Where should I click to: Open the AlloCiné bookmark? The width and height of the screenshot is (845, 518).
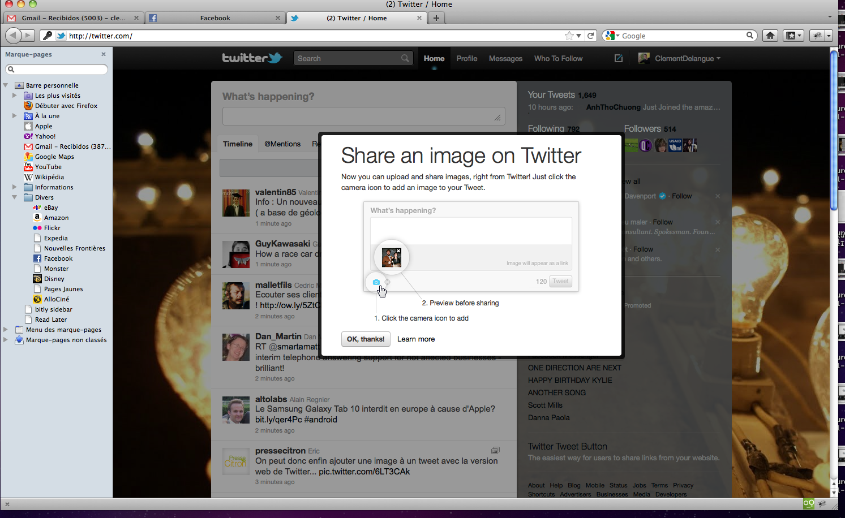point(52,299)
